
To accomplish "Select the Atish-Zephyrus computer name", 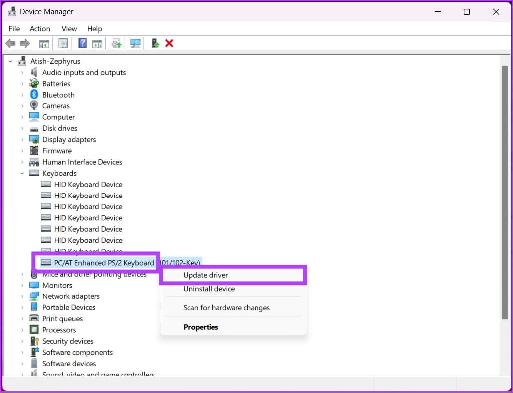I will 55,61.
